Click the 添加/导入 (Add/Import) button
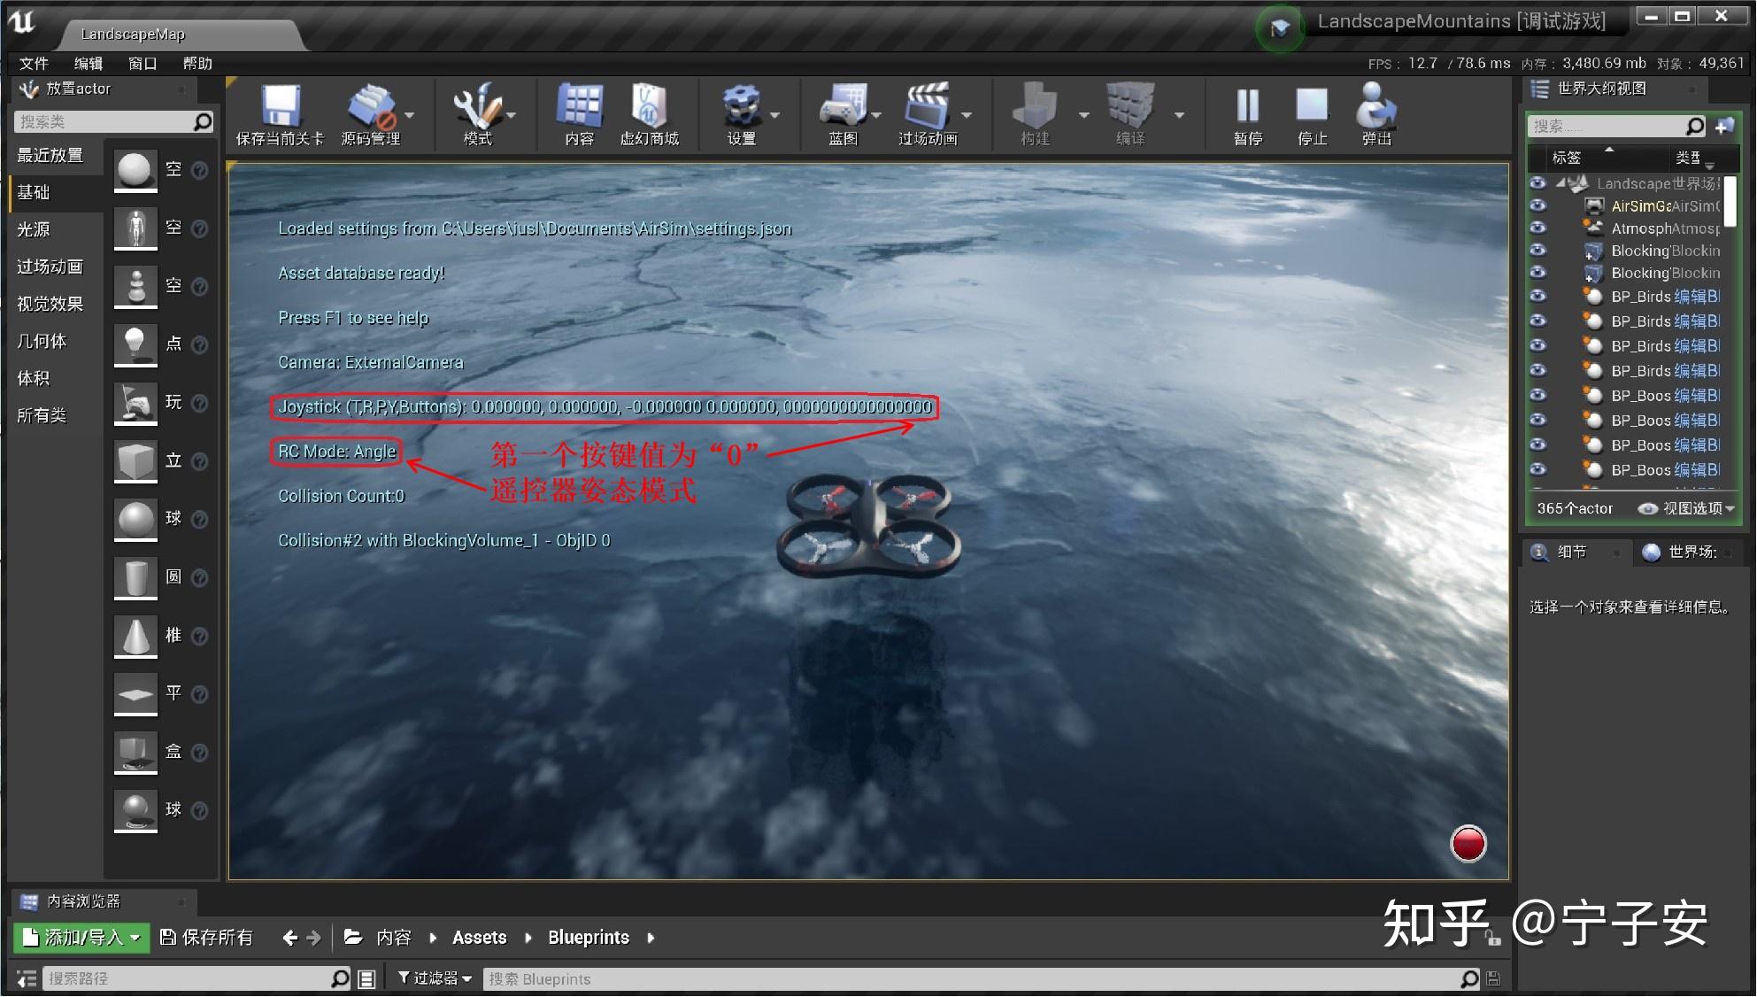This screenshot has height=997, width=1757. tap(81, 938)
